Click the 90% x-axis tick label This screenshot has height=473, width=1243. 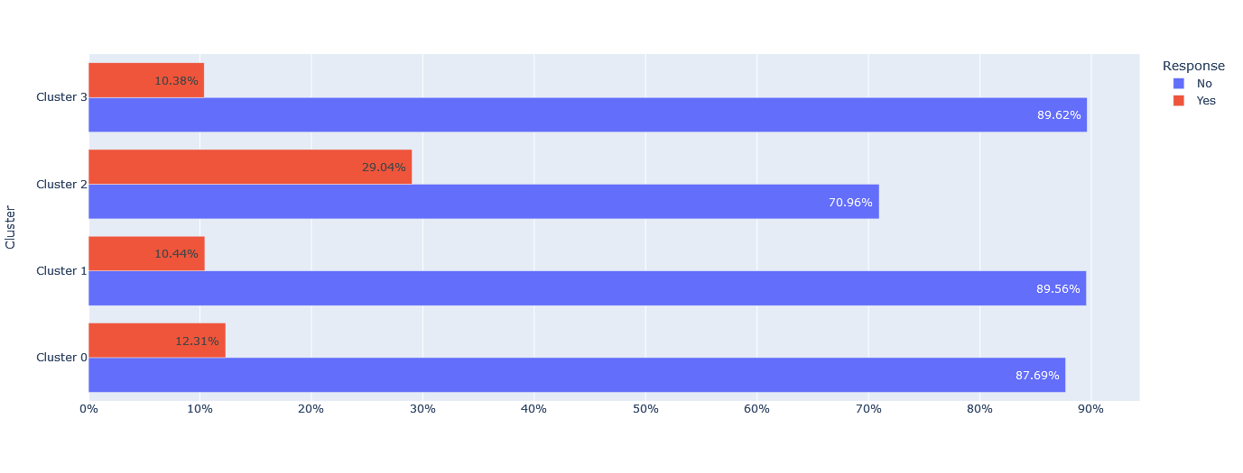click(x=1090, y=409)
